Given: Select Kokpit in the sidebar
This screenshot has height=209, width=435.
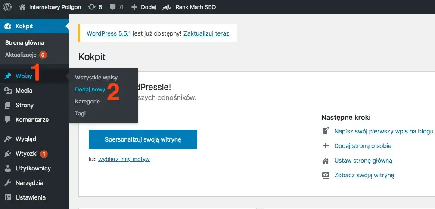Looking at the screenshot, I should pyautogui.click(x=34, y=26).
